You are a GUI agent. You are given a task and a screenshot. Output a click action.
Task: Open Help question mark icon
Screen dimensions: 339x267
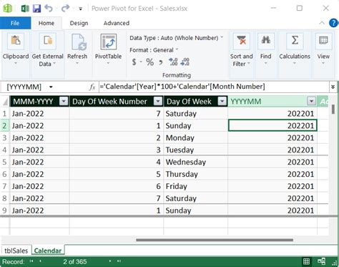click(x=334, y=23)
